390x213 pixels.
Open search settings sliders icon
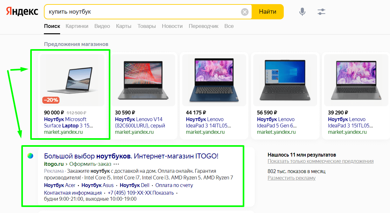[322, 12]
